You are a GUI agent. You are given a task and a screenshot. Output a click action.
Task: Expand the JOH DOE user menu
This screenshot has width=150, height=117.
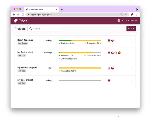(131, 21)
